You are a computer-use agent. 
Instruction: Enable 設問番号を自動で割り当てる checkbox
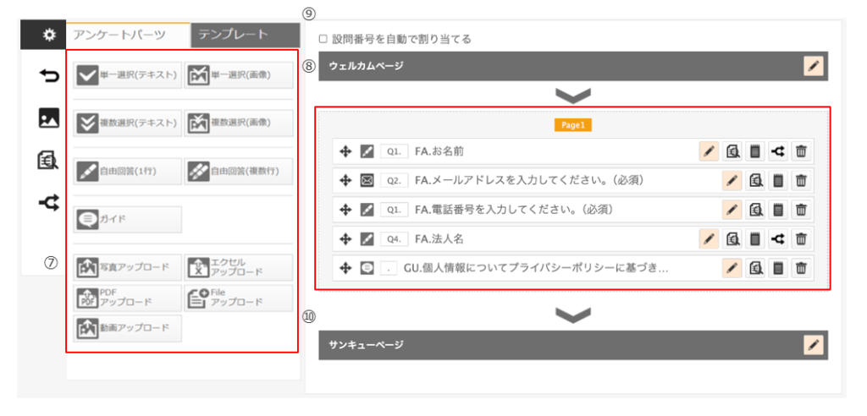[x=323, y=39]
